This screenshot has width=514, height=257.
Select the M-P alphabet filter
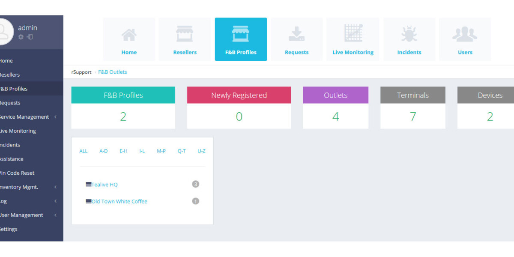click(161, 151)
